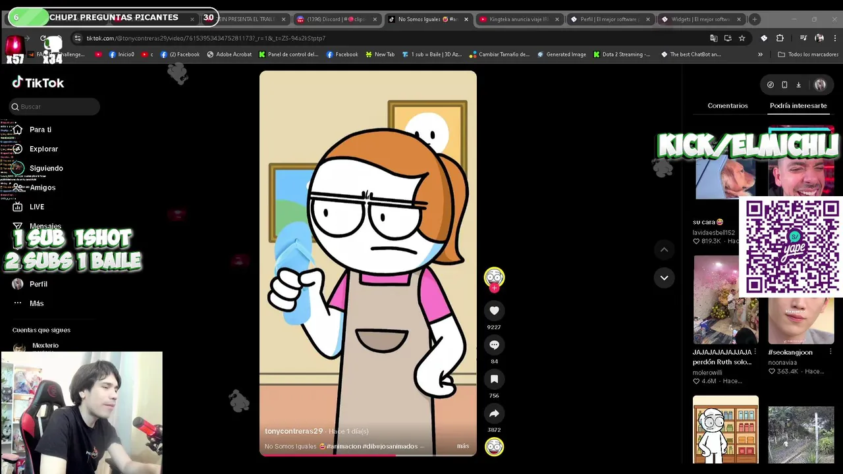Click #animacion hashtag
Viewport: 843px width, 474px height.
pos(344,446)
